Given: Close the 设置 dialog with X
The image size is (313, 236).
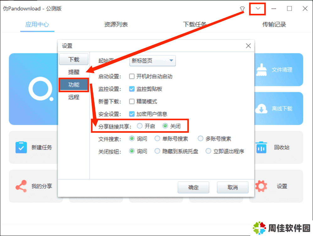Looking at the screenshot, I should (248, 46).
